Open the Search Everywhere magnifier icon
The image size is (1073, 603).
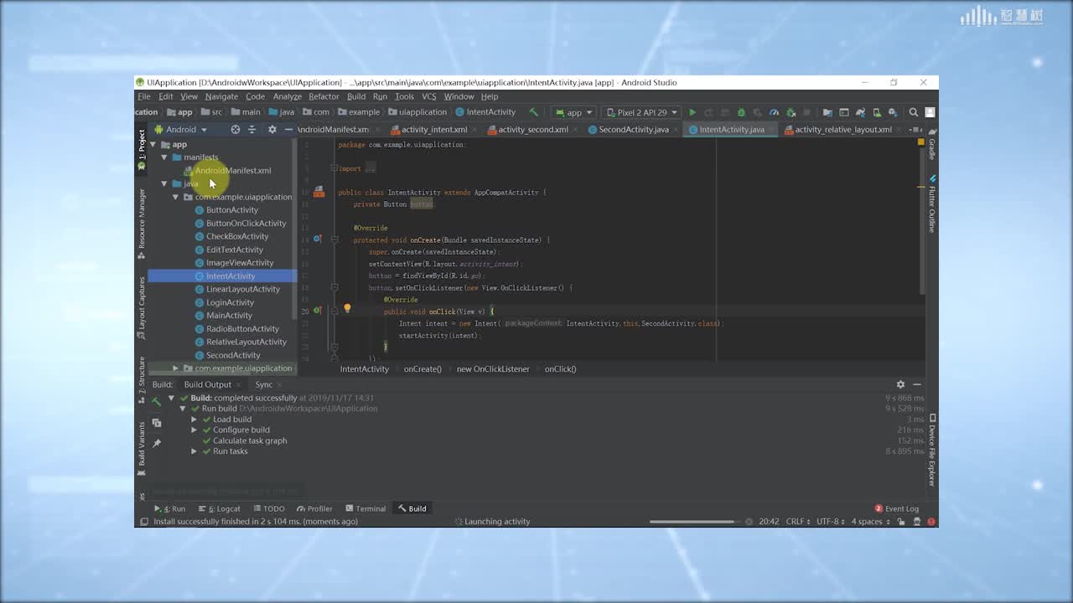(x=914, y=112)
